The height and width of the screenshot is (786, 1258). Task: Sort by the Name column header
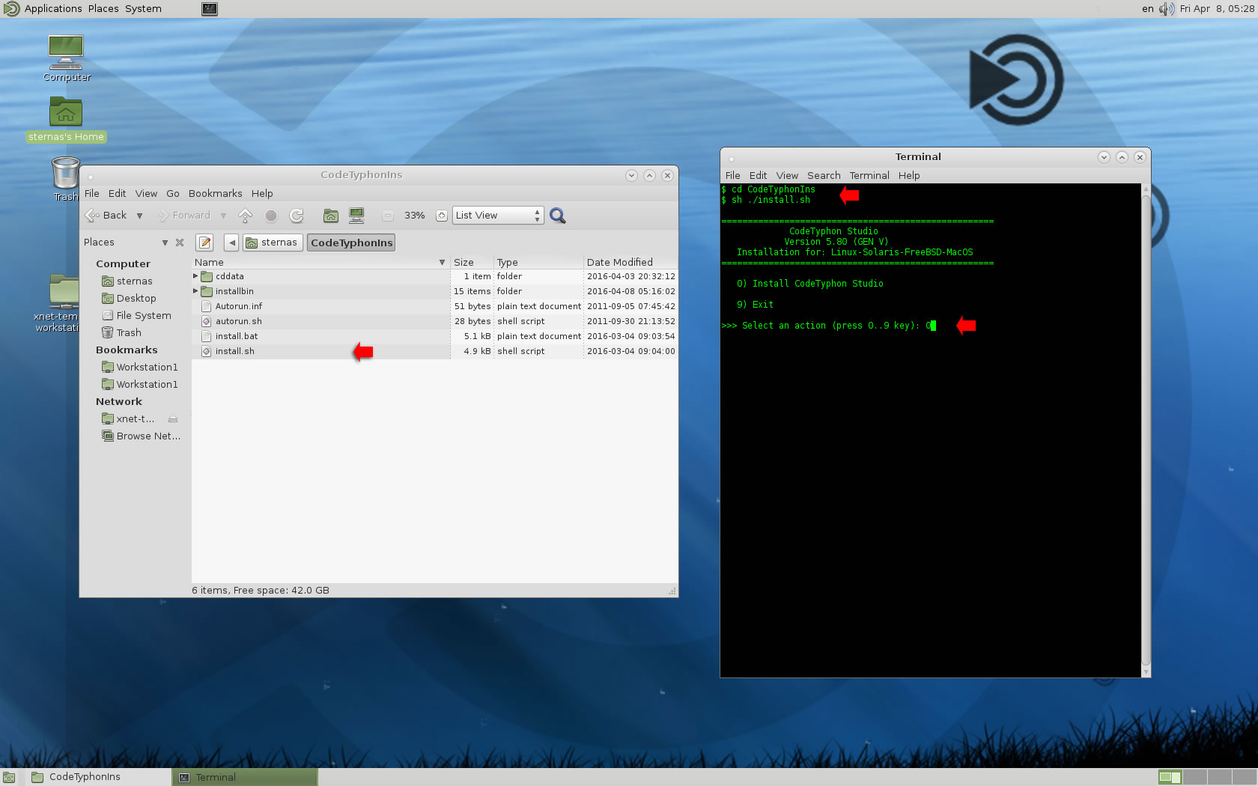tap(320, 262)
